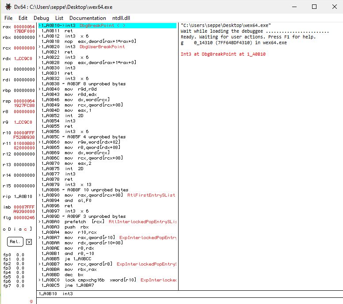The height and width of the screenshot is (304, 343).
Task: Click the DbgUserBreakPoint label at 1_A0B20
Action: [x=102, y=47]
